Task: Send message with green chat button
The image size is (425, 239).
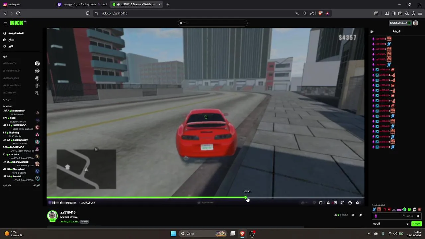Action: (416, 224)
